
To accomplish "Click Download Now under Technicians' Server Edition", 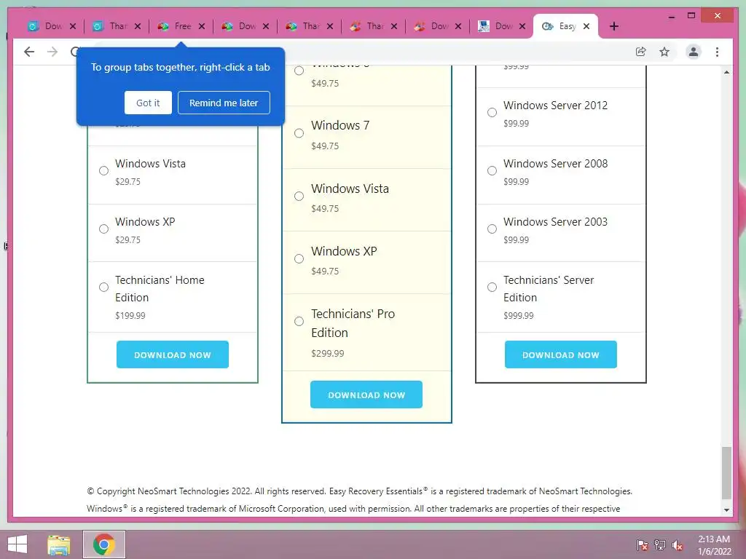I will click(x=560, y=354).
